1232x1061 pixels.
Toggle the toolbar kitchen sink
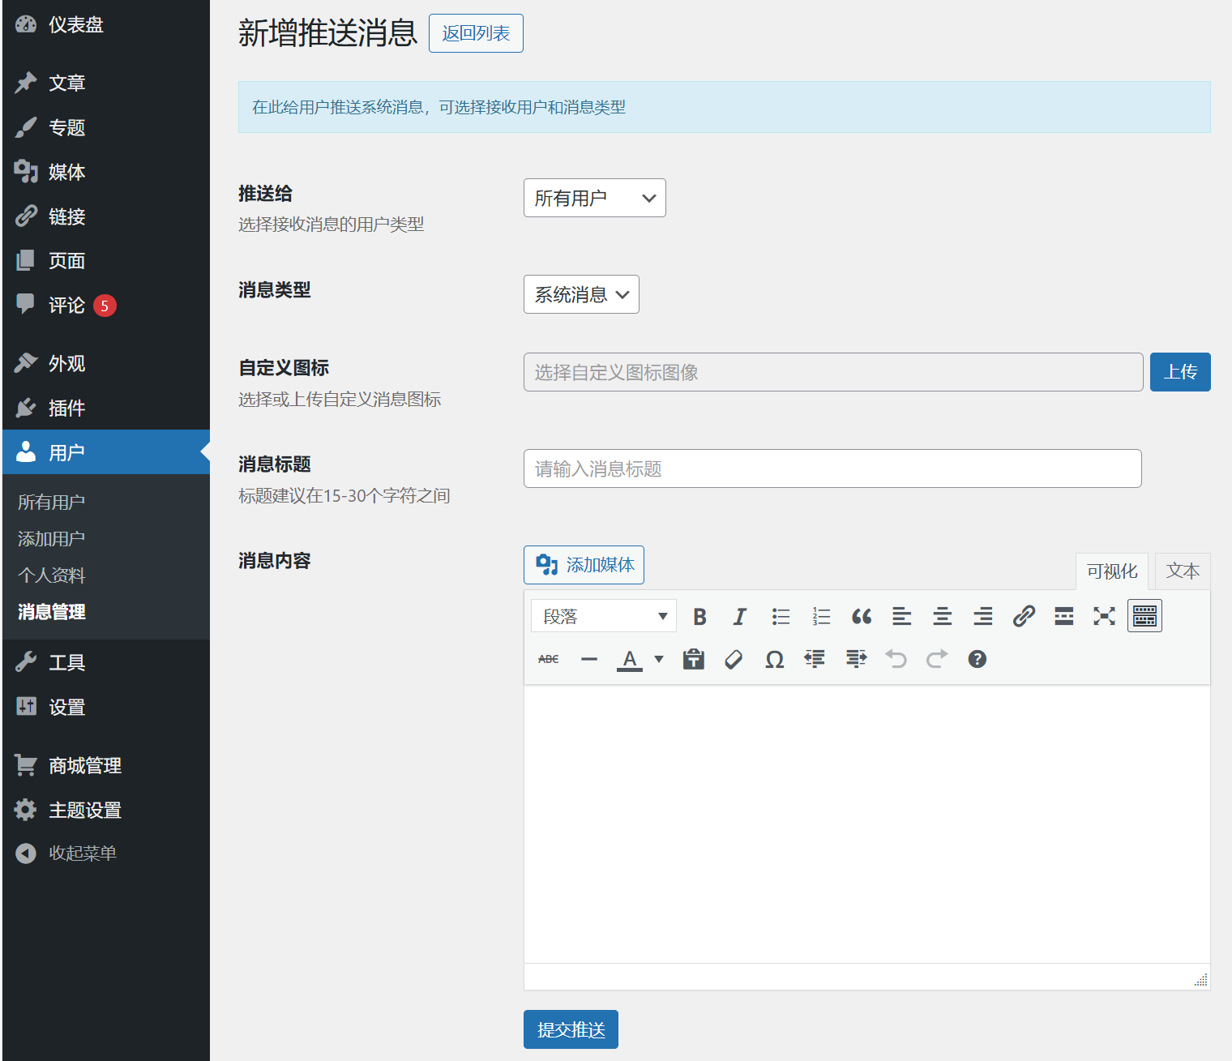pos(1144,616)
